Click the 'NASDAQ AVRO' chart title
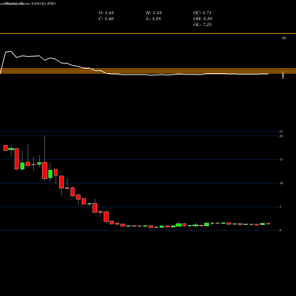Screen dimensions: 296x296 click(x=43, y=4)
